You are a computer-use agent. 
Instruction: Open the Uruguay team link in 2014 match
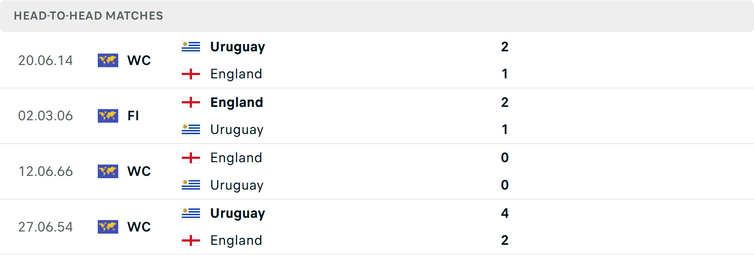(238, 47)
